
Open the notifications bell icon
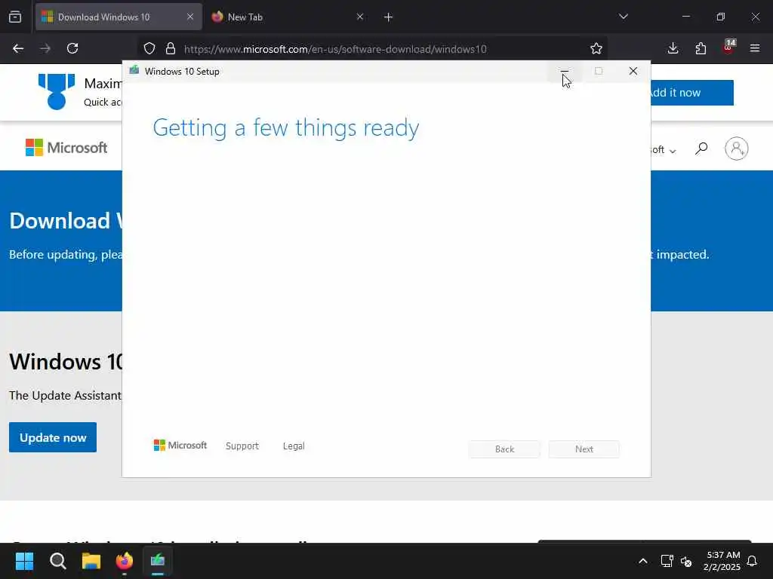[753, 561]
